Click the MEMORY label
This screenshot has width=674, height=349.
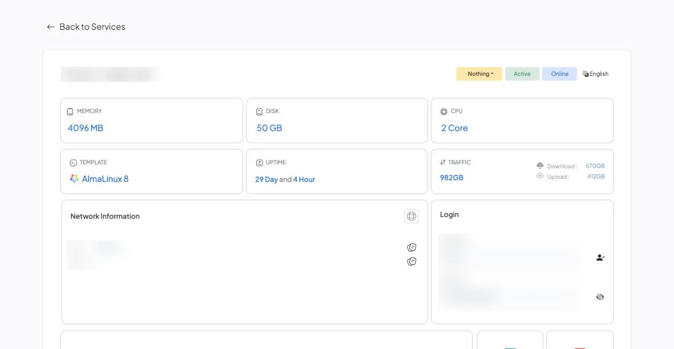(x=89, y=111)
